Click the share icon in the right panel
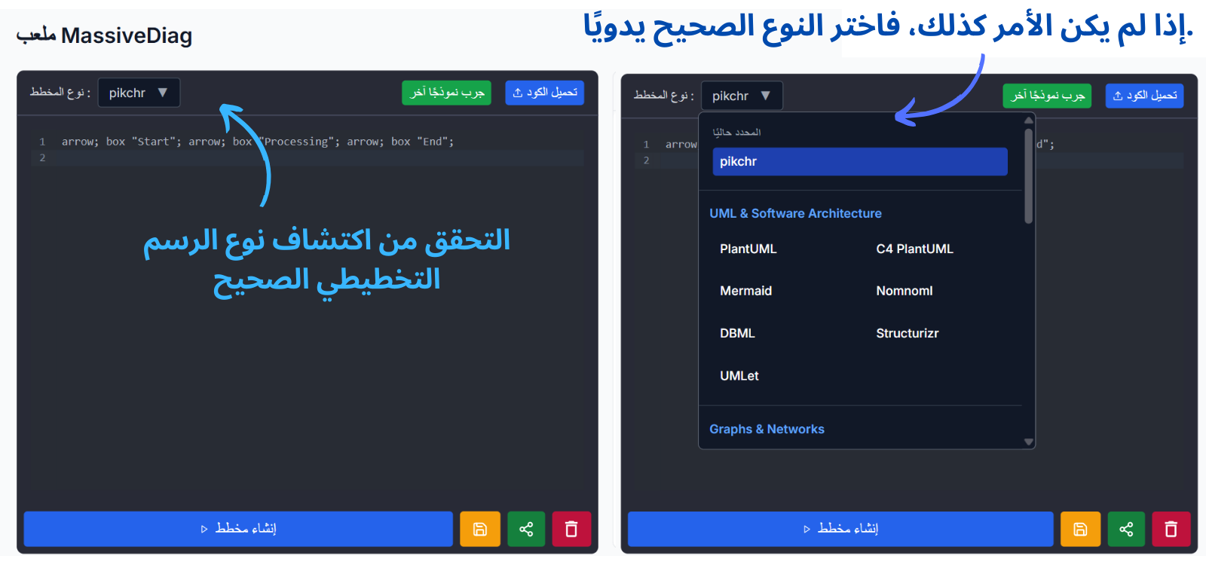 pyautogui.click(x=1126, y=529)
